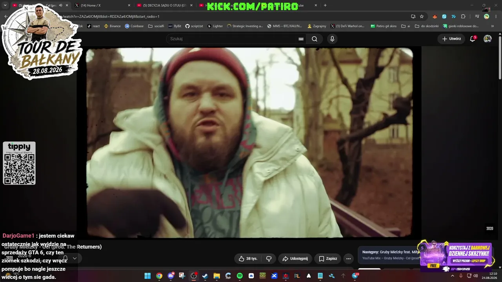Open Telegram from the taskbar

point(355,276)
